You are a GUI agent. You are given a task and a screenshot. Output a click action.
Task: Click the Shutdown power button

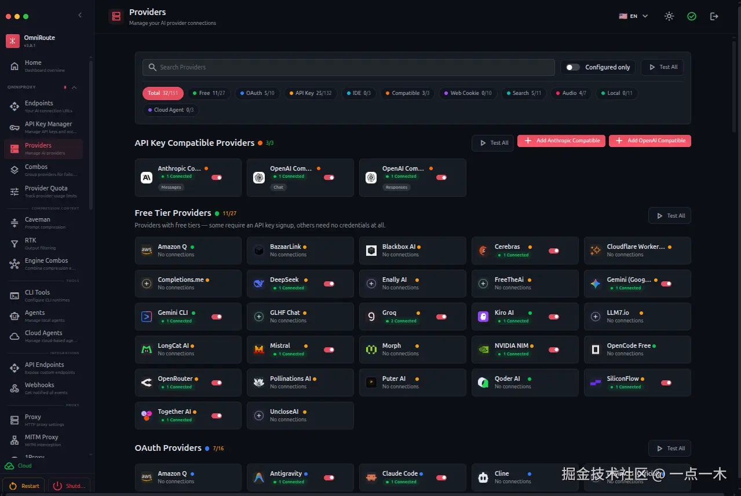(69, 486)
